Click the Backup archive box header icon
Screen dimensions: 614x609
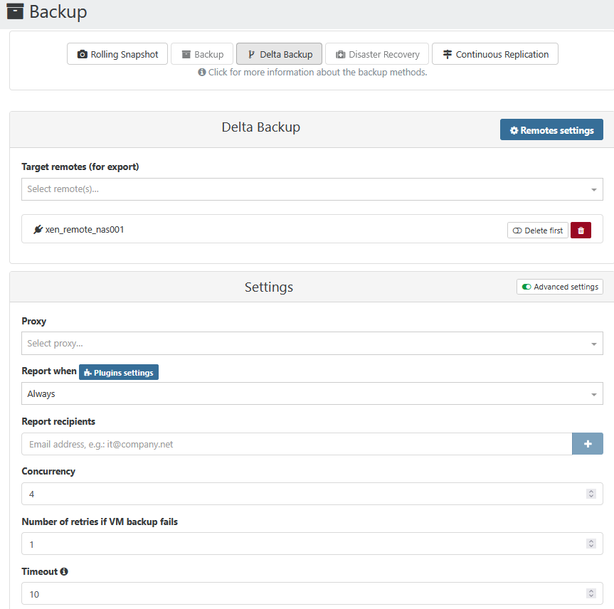tap(15, 11)
